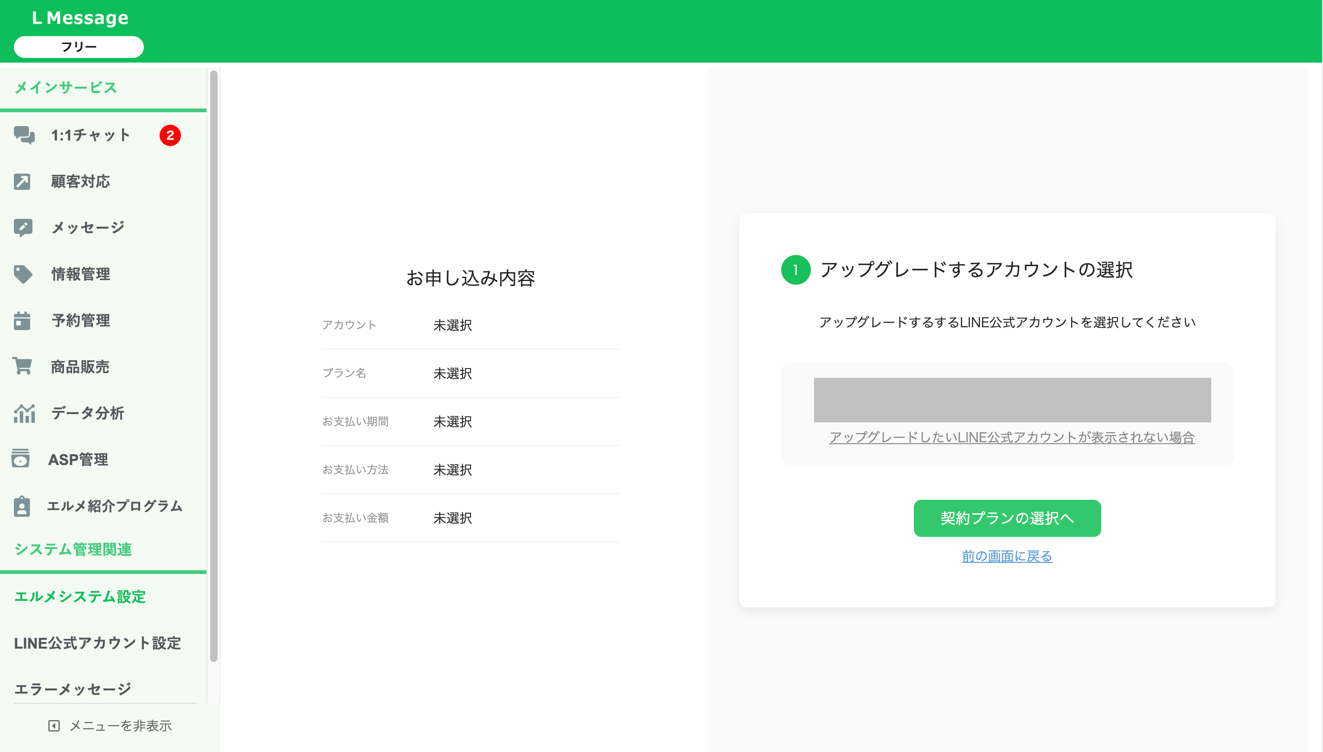
Task: Click the L Message logo
Action: [x=80, y=18]
